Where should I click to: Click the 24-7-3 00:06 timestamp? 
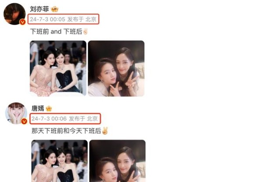49,119
